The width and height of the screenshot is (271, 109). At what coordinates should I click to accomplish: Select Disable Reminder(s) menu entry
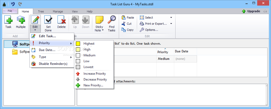click(x=52, y=64)
